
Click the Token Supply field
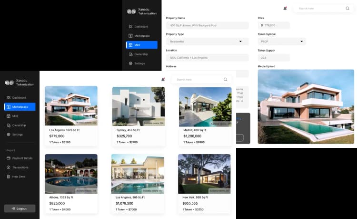click(x=273, y=58)
